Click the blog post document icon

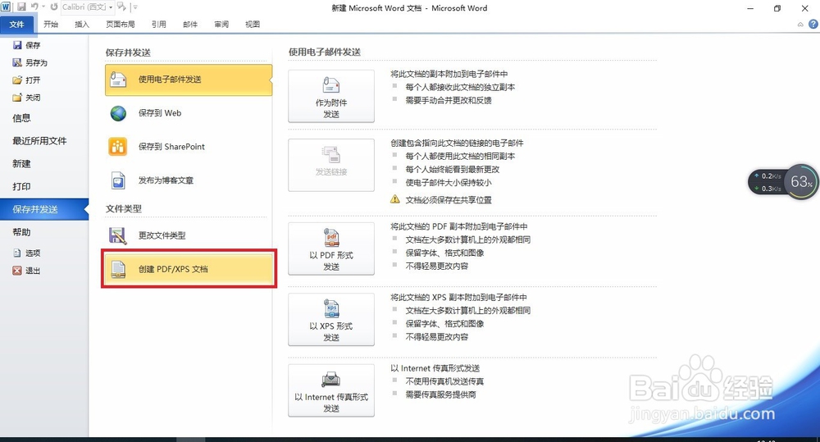(x=118, y=180)
